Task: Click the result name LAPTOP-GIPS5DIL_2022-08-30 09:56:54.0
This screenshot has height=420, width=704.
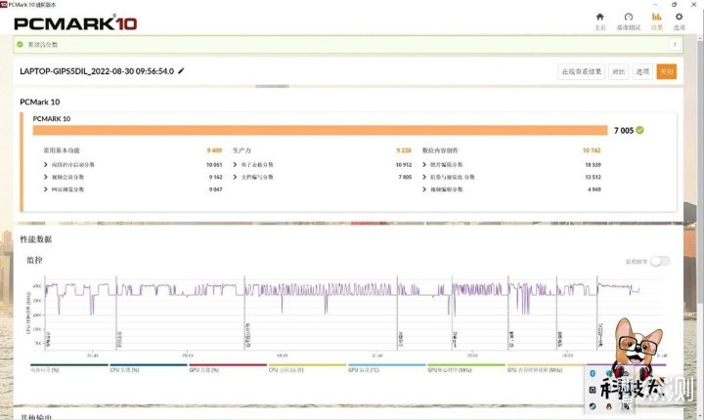Action: (97, 71)
